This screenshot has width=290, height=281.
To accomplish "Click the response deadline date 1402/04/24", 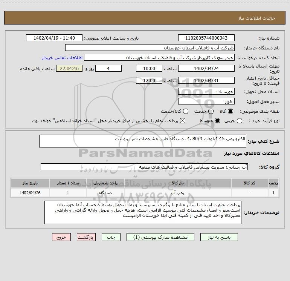I will (206, 68).
